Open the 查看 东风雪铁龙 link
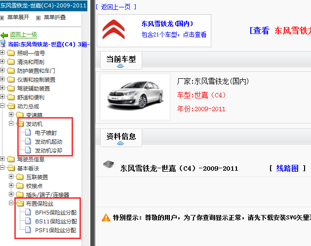The height and width of the screenshot is (246, 311). tap(280, 31)
